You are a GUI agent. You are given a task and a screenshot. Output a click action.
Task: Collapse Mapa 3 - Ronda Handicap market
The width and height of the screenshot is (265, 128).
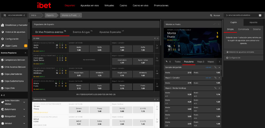coord(219,88)
